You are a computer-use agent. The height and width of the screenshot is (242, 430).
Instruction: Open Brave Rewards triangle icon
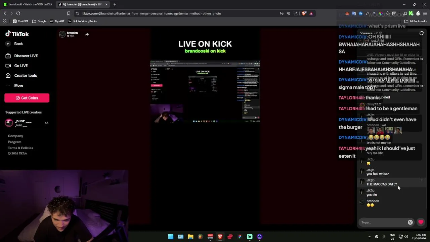point(311,13)
